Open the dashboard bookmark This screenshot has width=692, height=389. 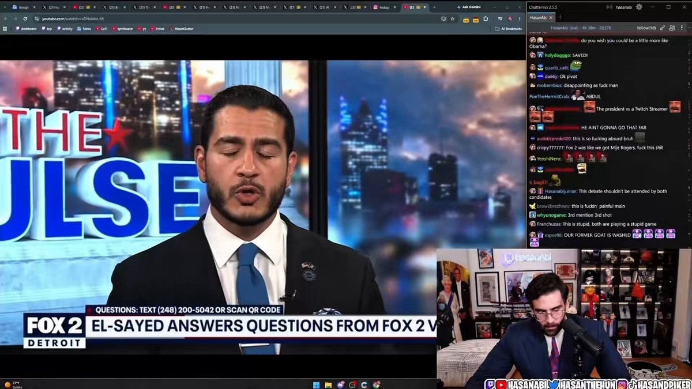(x=27, y=28)
